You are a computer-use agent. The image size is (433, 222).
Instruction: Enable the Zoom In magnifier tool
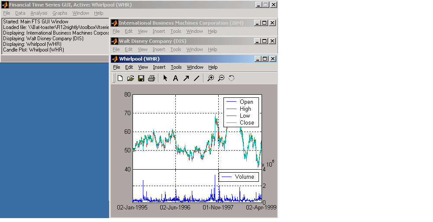pyautogui.click(x=211, y=78)
